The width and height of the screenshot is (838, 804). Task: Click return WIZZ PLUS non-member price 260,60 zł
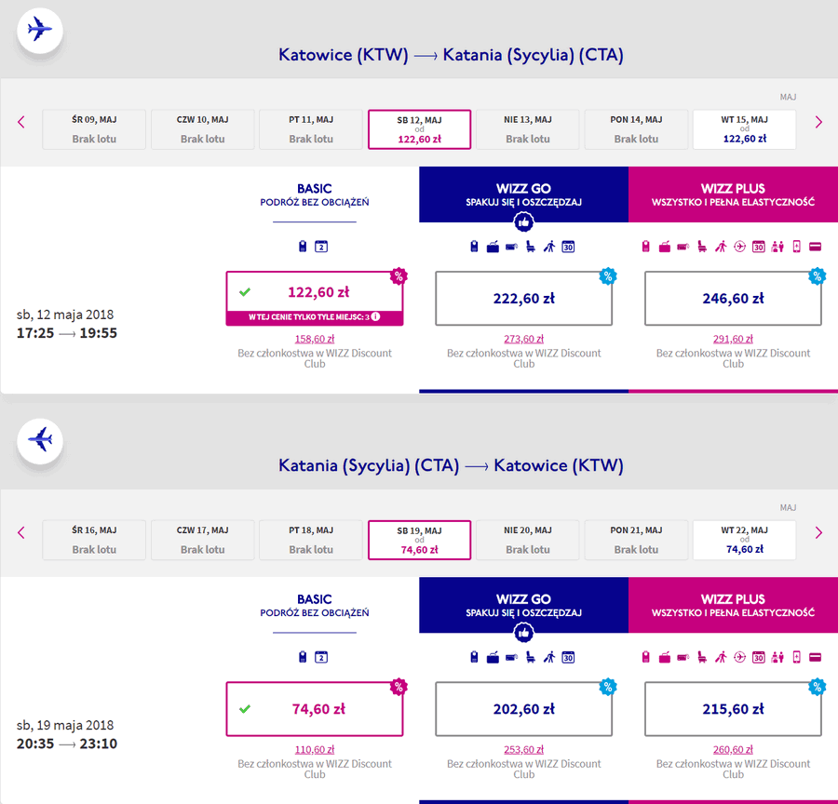click(733, 749)
